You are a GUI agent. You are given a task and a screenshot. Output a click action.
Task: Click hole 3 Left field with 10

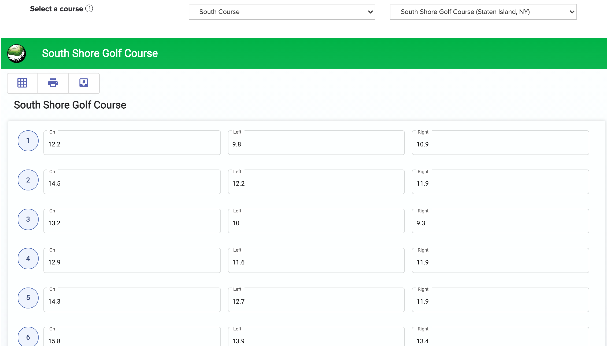[316, 221]
